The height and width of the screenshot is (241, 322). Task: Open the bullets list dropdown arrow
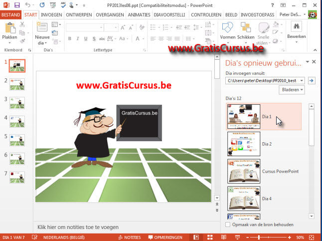click(159, 27)
